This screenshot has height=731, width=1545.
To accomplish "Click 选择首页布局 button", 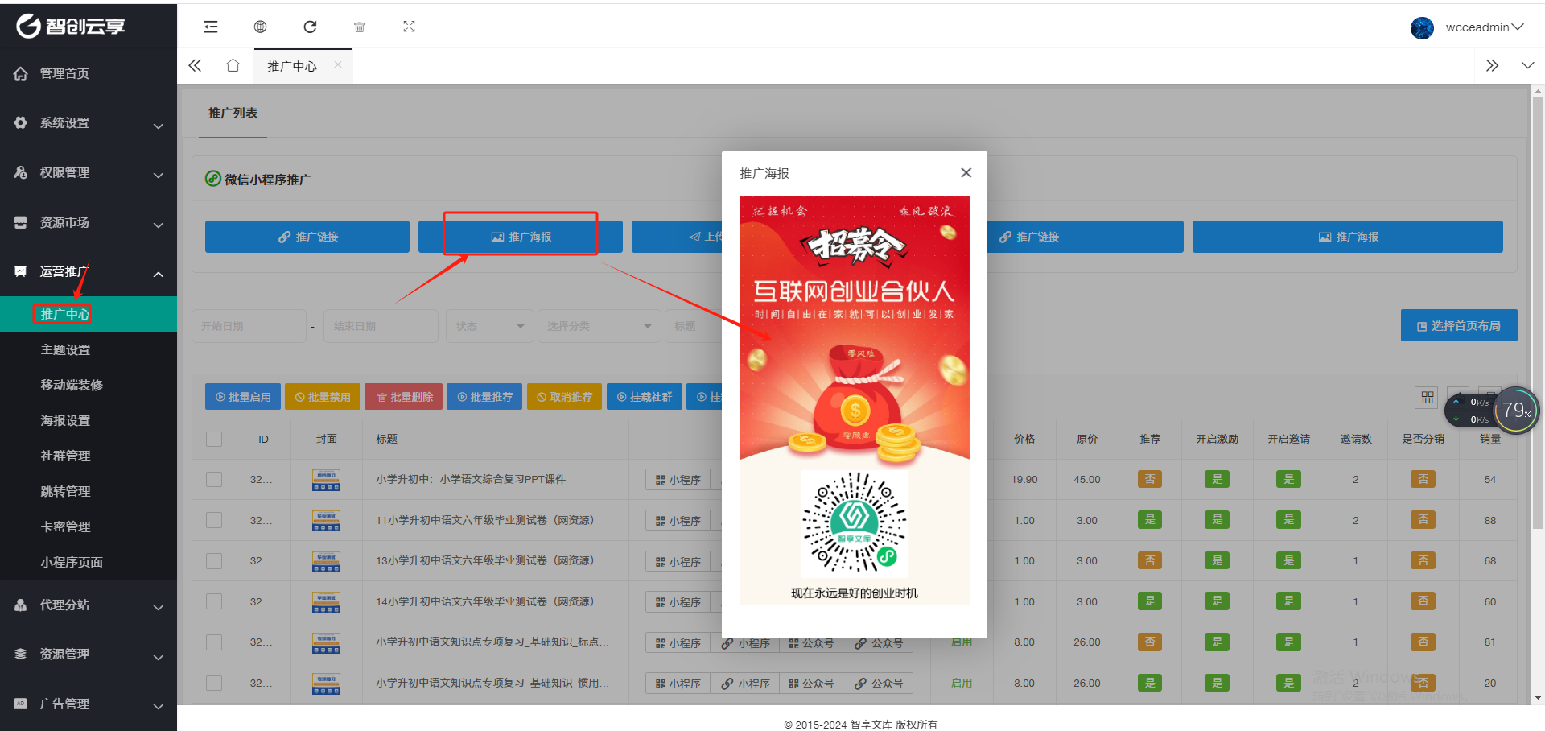I will [1459, 325].
